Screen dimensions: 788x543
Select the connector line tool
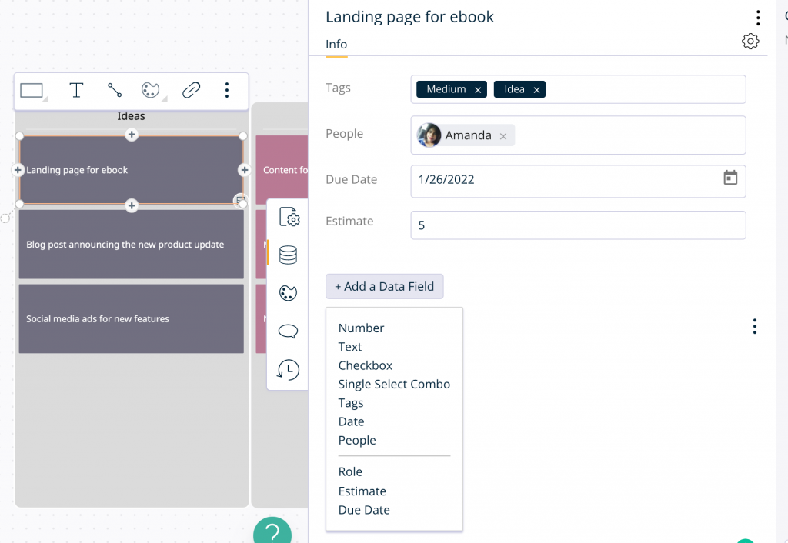click(115, 91)
